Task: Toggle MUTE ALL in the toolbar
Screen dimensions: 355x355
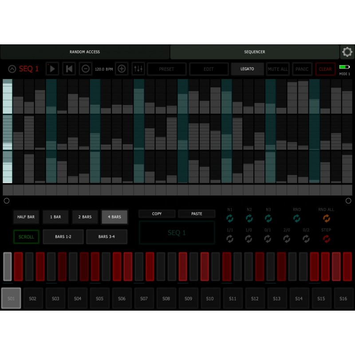Action: click(x=278, y=69)
